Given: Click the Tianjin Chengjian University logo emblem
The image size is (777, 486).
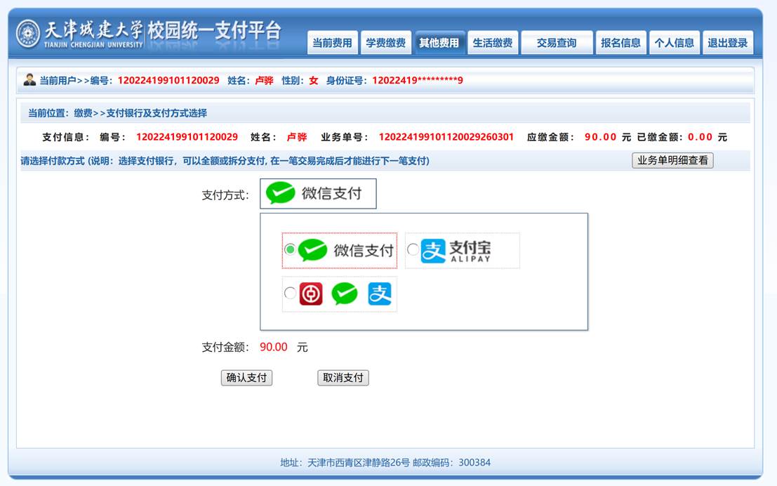Looking at the screenshot, I should [29, 34].
